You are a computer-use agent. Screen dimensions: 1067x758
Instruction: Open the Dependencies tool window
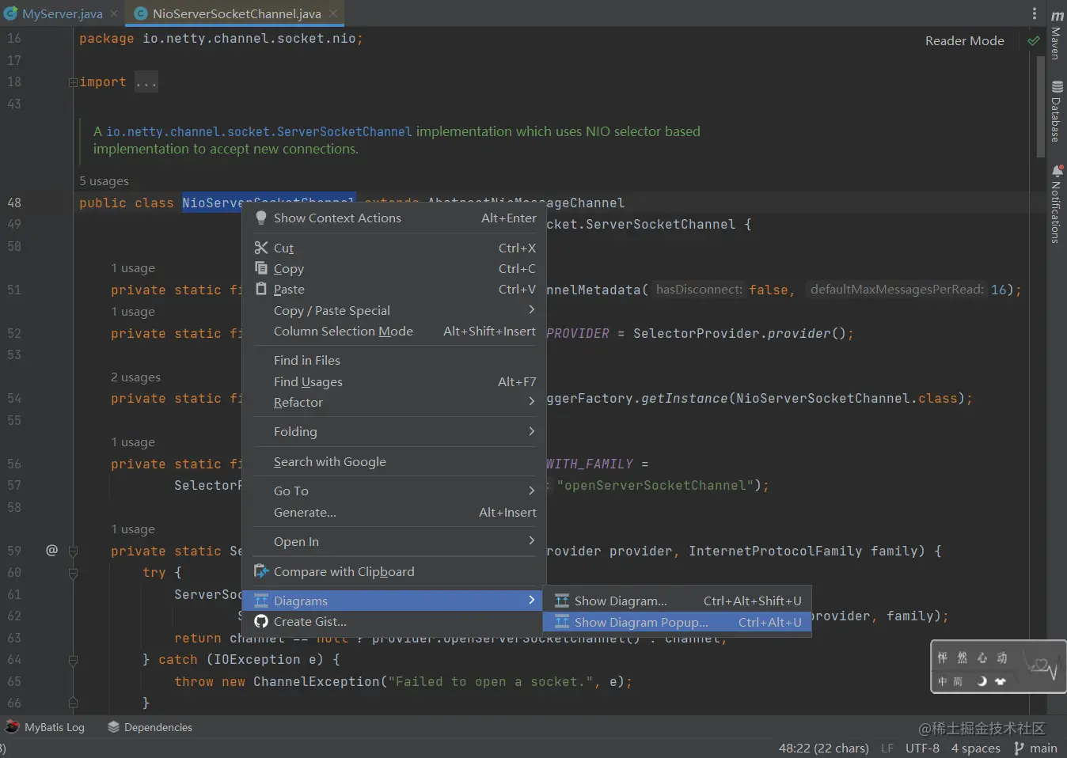tap(150, 727)
